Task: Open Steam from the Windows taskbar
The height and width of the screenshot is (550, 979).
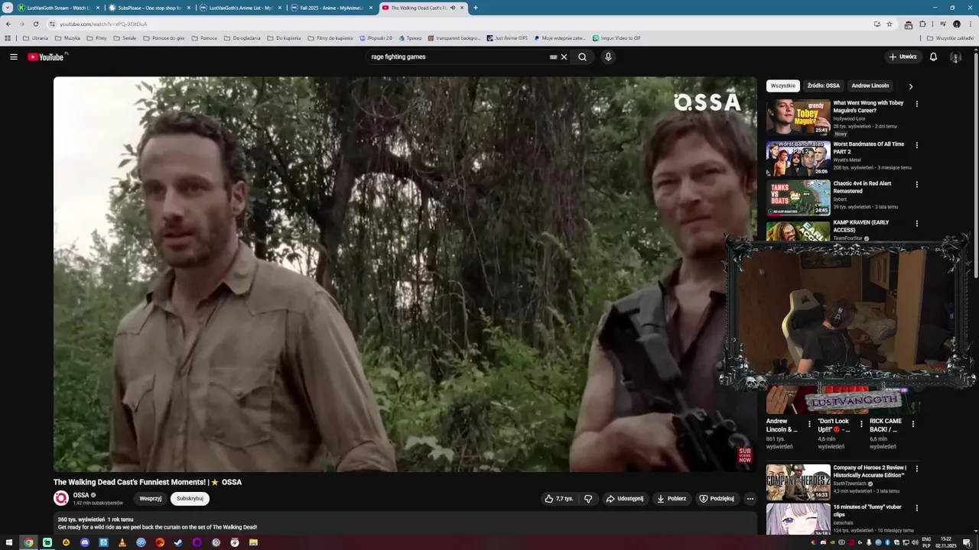Action: (x=178, y=542)
